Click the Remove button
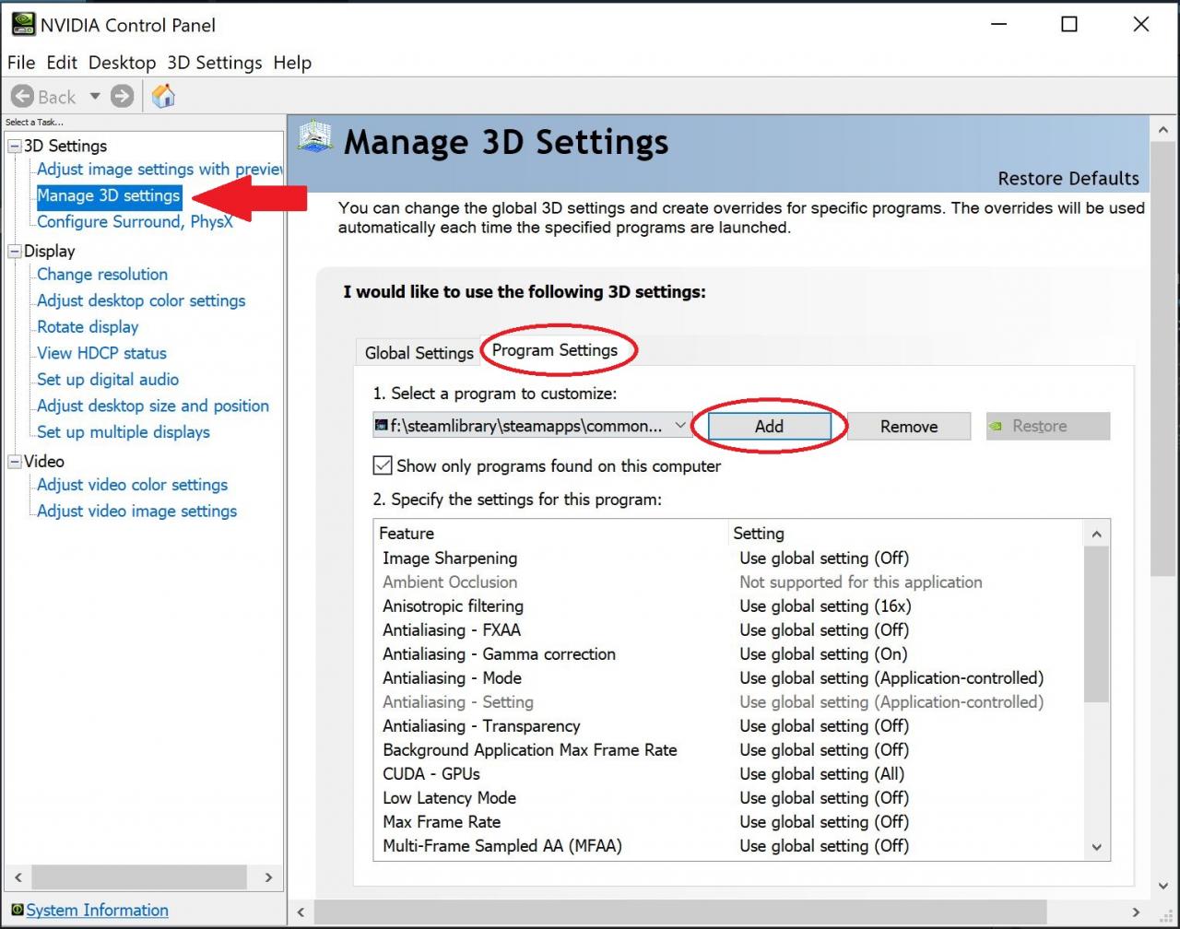The height and width of the screenshot is (929, 1180). (x=908, y=426)
